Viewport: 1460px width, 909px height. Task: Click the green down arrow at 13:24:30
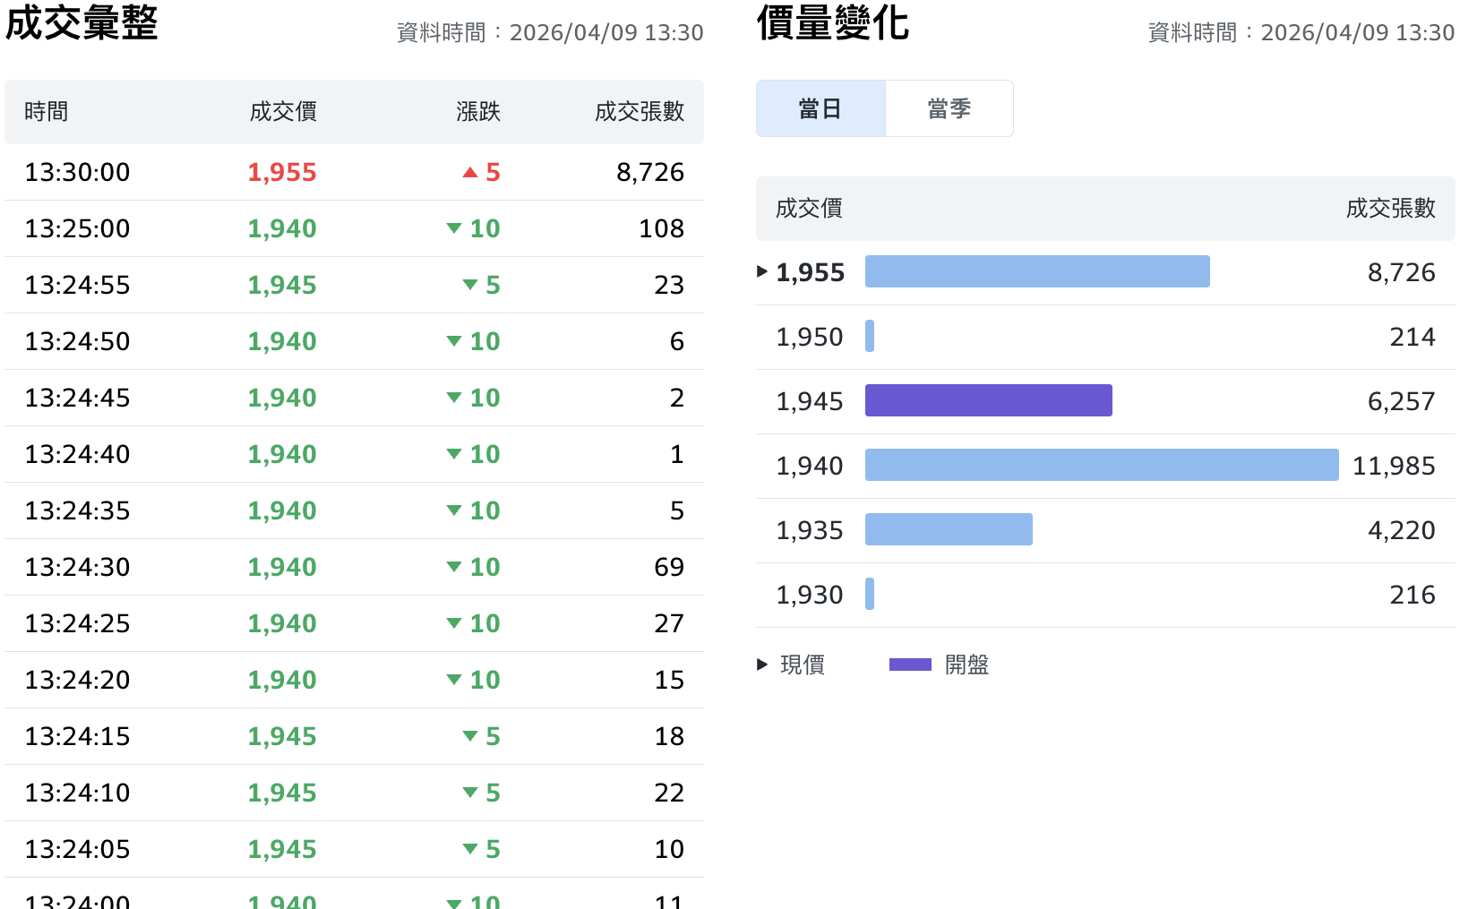click(x=454, y=567)
